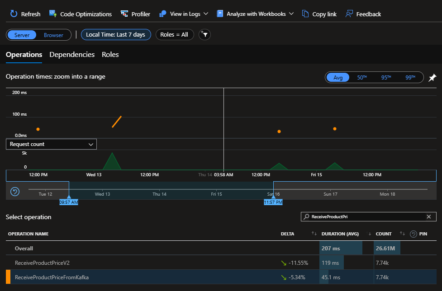Switch to the Roles tab
Image resolution: width=442 pixels, height=291 pixels.
[110, 55]
